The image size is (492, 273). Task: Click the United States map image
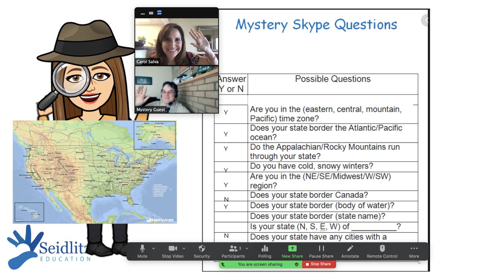95,172
